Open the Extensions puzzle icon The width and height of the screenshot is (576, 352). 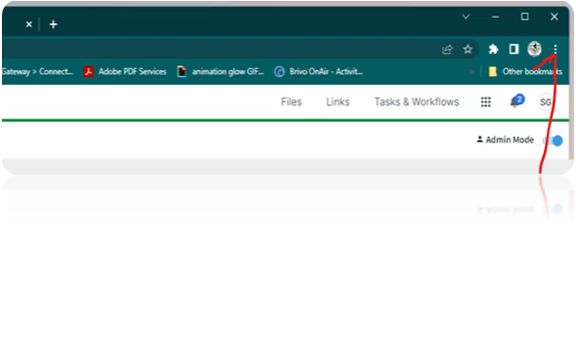(x=493, y=49)
